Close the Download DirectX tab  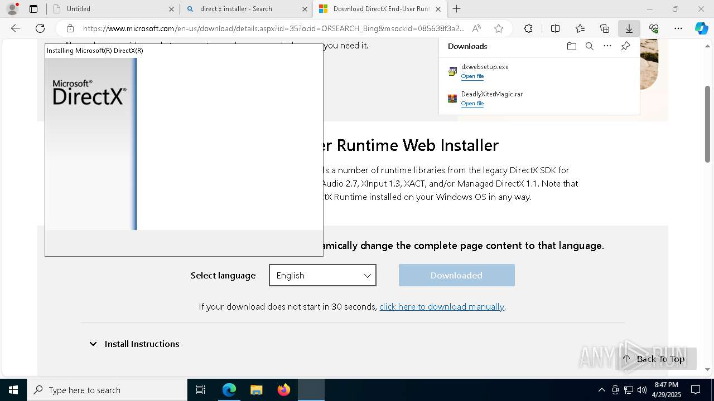pos(438,9)
